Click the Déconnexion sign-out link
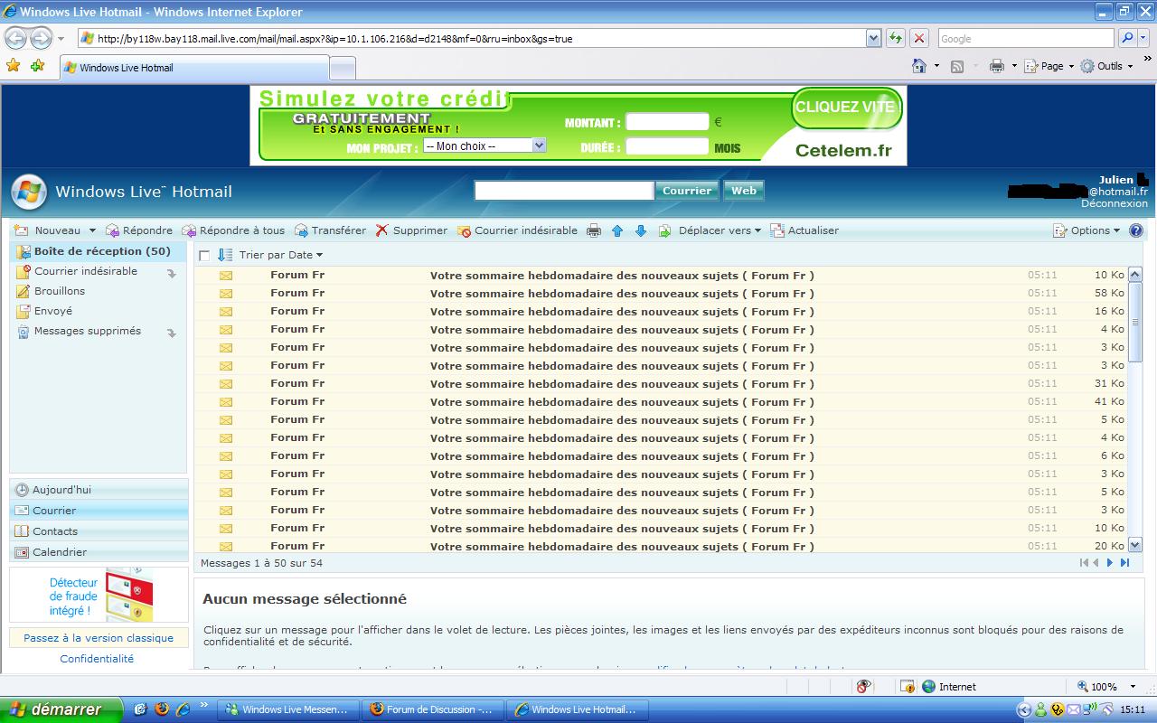 coord(1114,203)
